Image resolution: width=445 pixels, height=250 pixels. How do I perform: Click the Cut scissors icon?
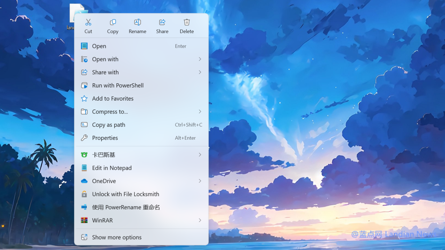click(88, 23)
